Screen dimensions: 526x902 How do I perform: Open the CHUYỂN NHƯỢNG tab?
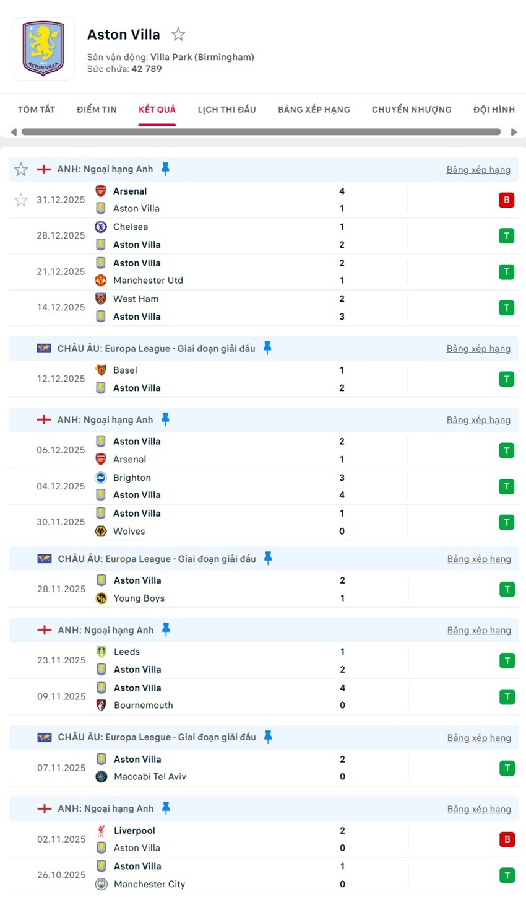coord(412,110)
